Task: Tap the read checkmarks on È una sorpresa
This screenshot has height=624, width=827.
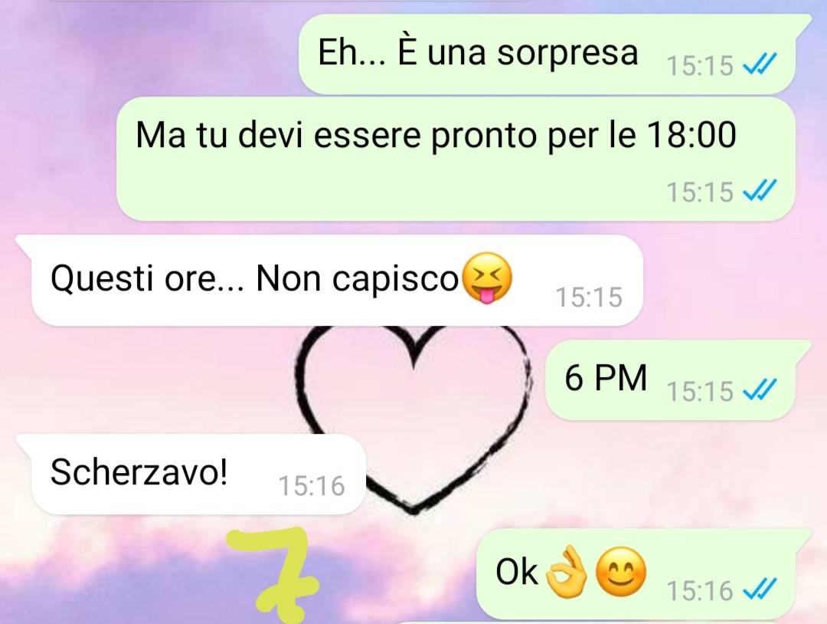Action: pyautogui.click(x=760, y=65)
